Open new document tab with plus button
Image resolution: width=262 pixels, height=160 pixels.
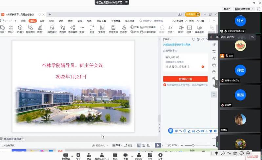[x=50, y=14]
